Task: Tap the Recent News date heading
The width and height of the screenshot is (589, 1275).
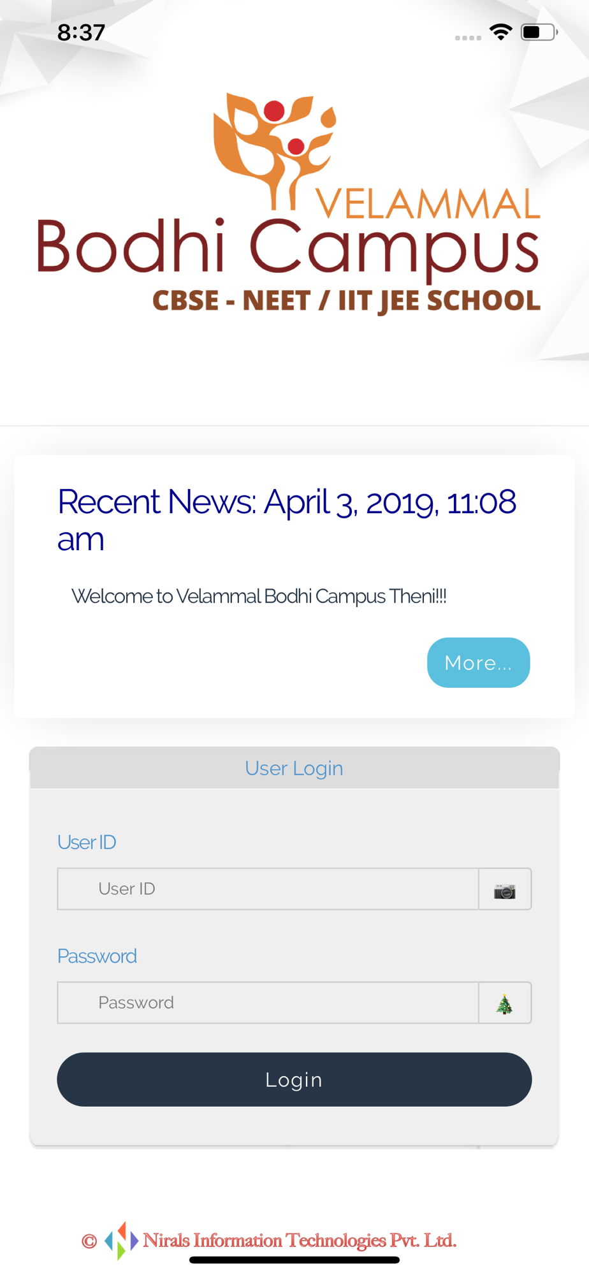Action: (x=287, y=520)
